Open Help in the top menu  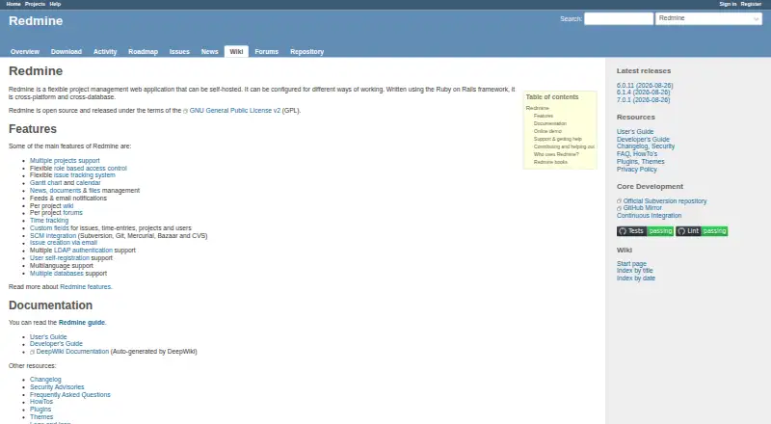coord(55,4)
